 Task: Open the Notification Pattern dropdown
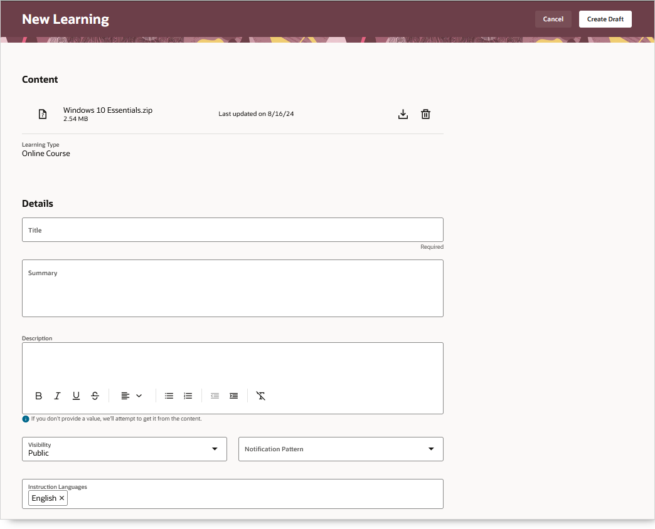coord(341,449)
